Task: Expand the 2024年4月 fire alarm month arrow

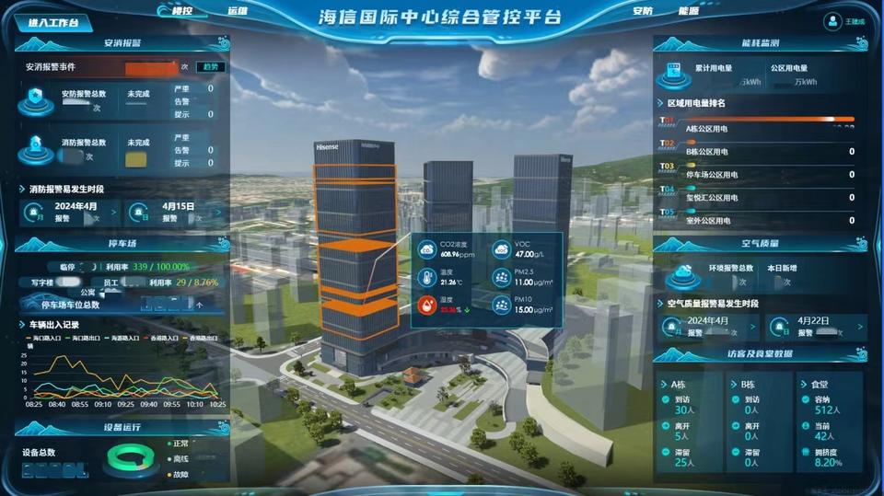Action: coord(113,213)
